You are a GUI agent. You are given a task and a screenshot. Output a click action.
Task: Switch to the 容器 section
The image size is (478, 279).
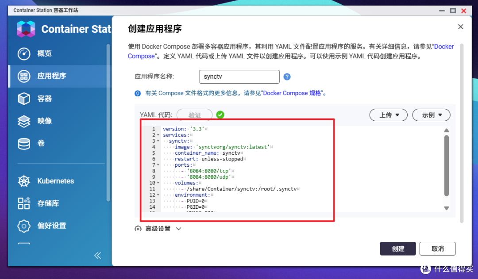pyautogui.click(x=24, y=99)
